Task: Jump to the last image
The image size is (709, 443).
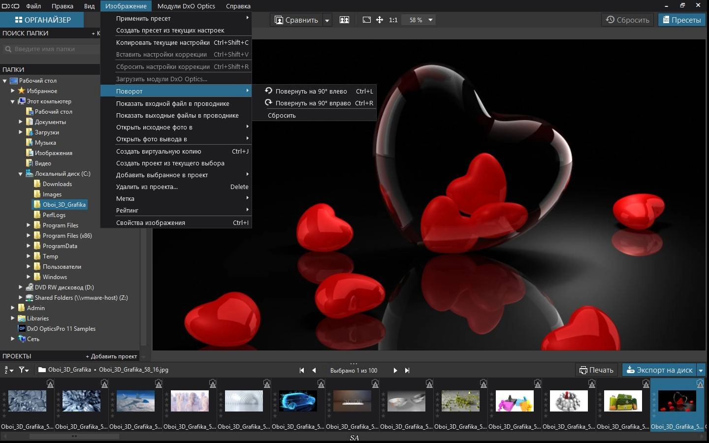Action: coord(407,371)
